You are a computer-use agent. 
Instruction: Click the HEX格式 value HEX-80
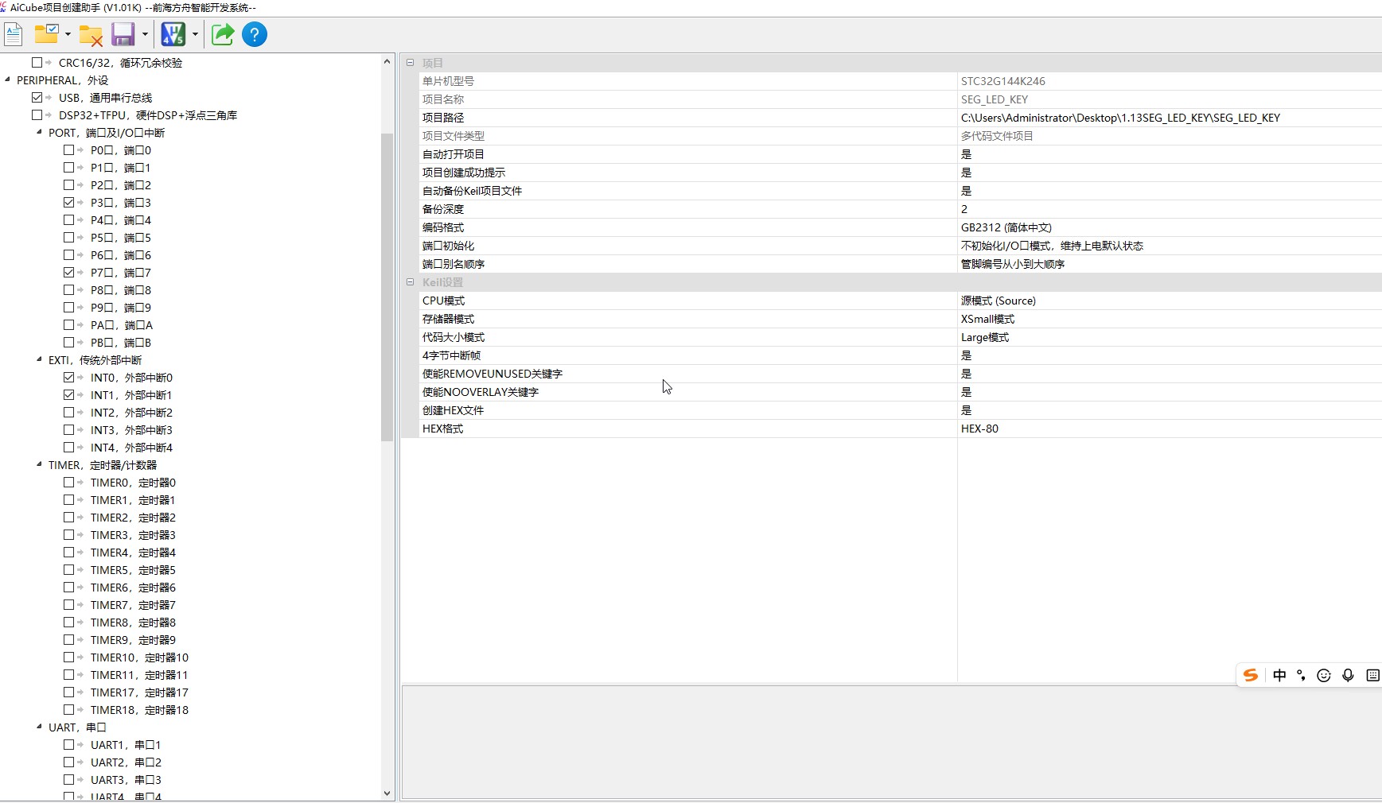point(979,429)
